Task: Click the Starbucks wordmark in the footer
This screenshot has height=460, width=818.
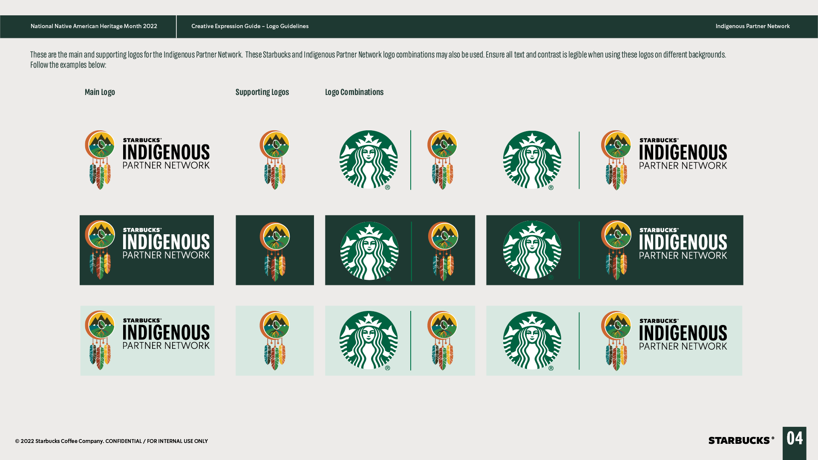Action: [x=741, y=440]
